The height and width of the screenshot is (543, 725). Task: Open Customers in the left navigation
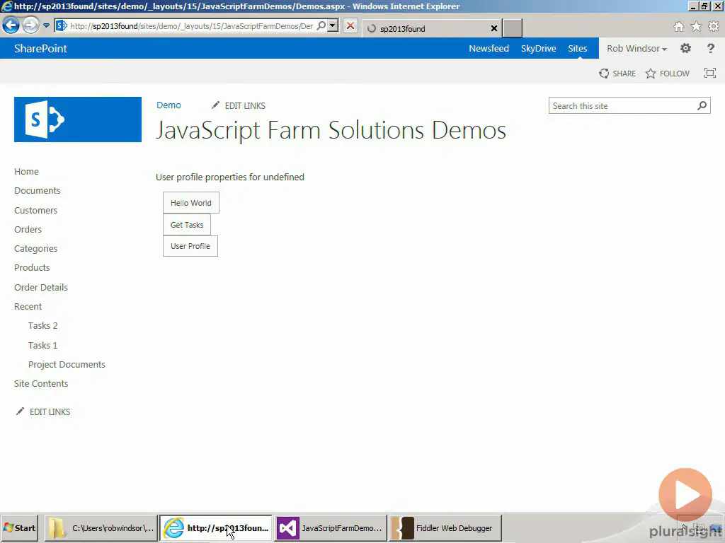coord(35,211)
